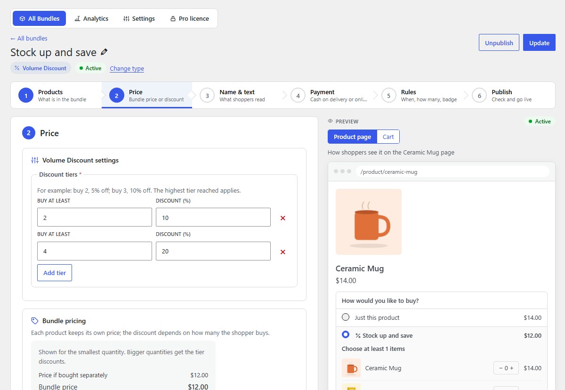Click the eye icon beside the Preview label
The image size is (565, 390).
coord(330,122)
